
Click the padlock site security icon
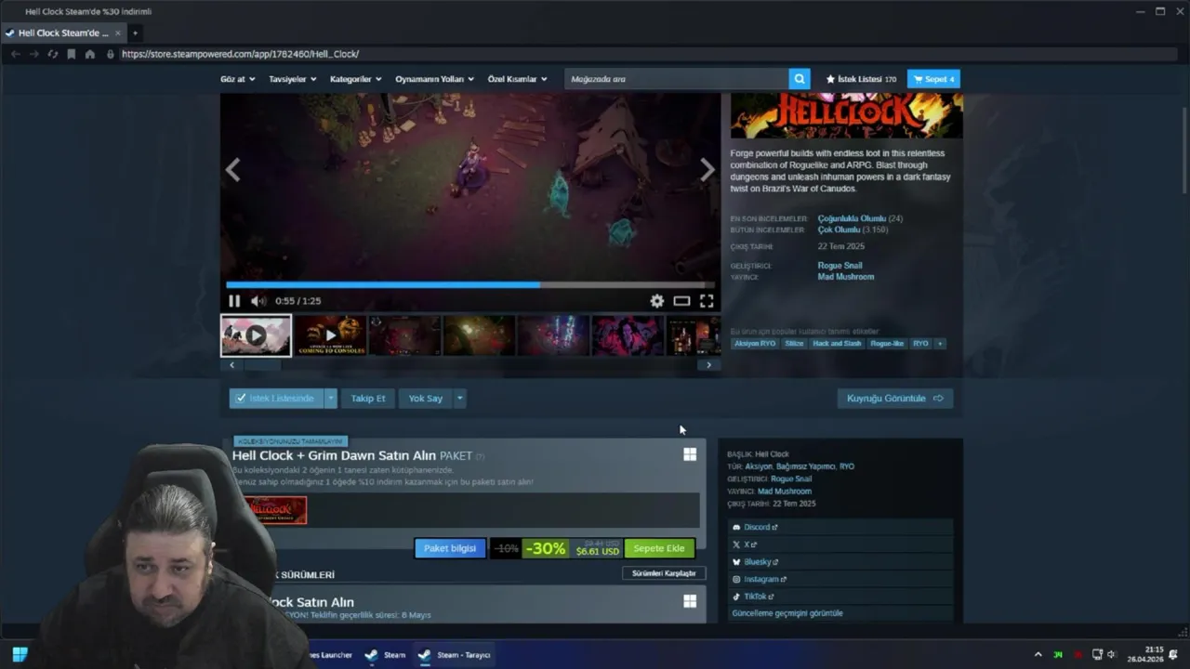coord(111,54)
